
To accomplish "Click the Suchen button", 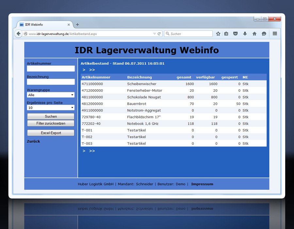I will pos(51,116).
